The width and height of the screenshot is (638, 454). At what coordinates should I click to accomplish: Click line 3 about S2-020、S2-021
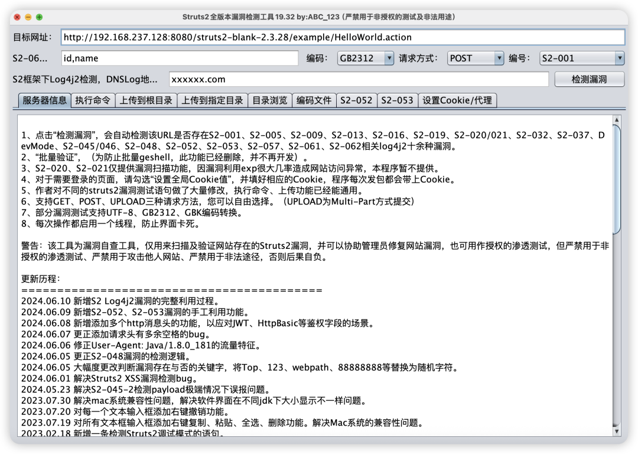click(230, 168)
